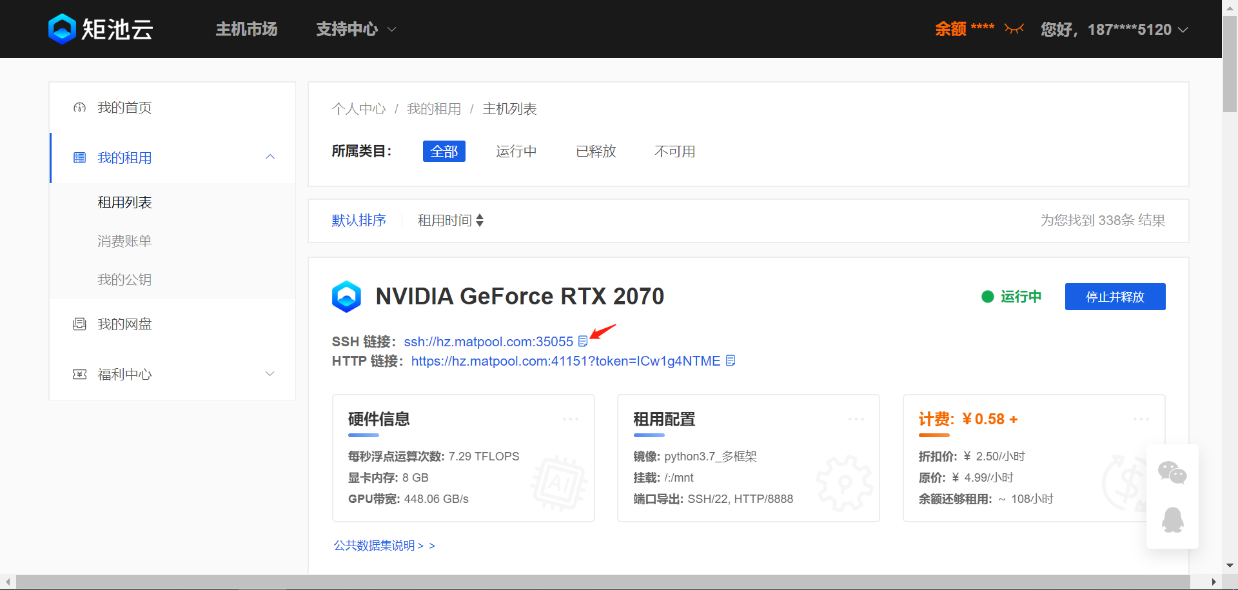The width and height of the screenshot is (1238, 590).
Task: Click 挂载 /:/mnt text
Action: tap(663, 478)
